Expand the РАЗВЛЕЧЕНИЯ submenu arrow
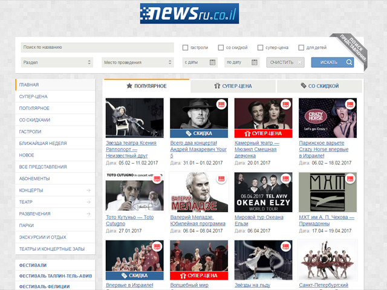The width and height of the screenshot is (387, 290). pyautogui.click(x=88, y=214)
